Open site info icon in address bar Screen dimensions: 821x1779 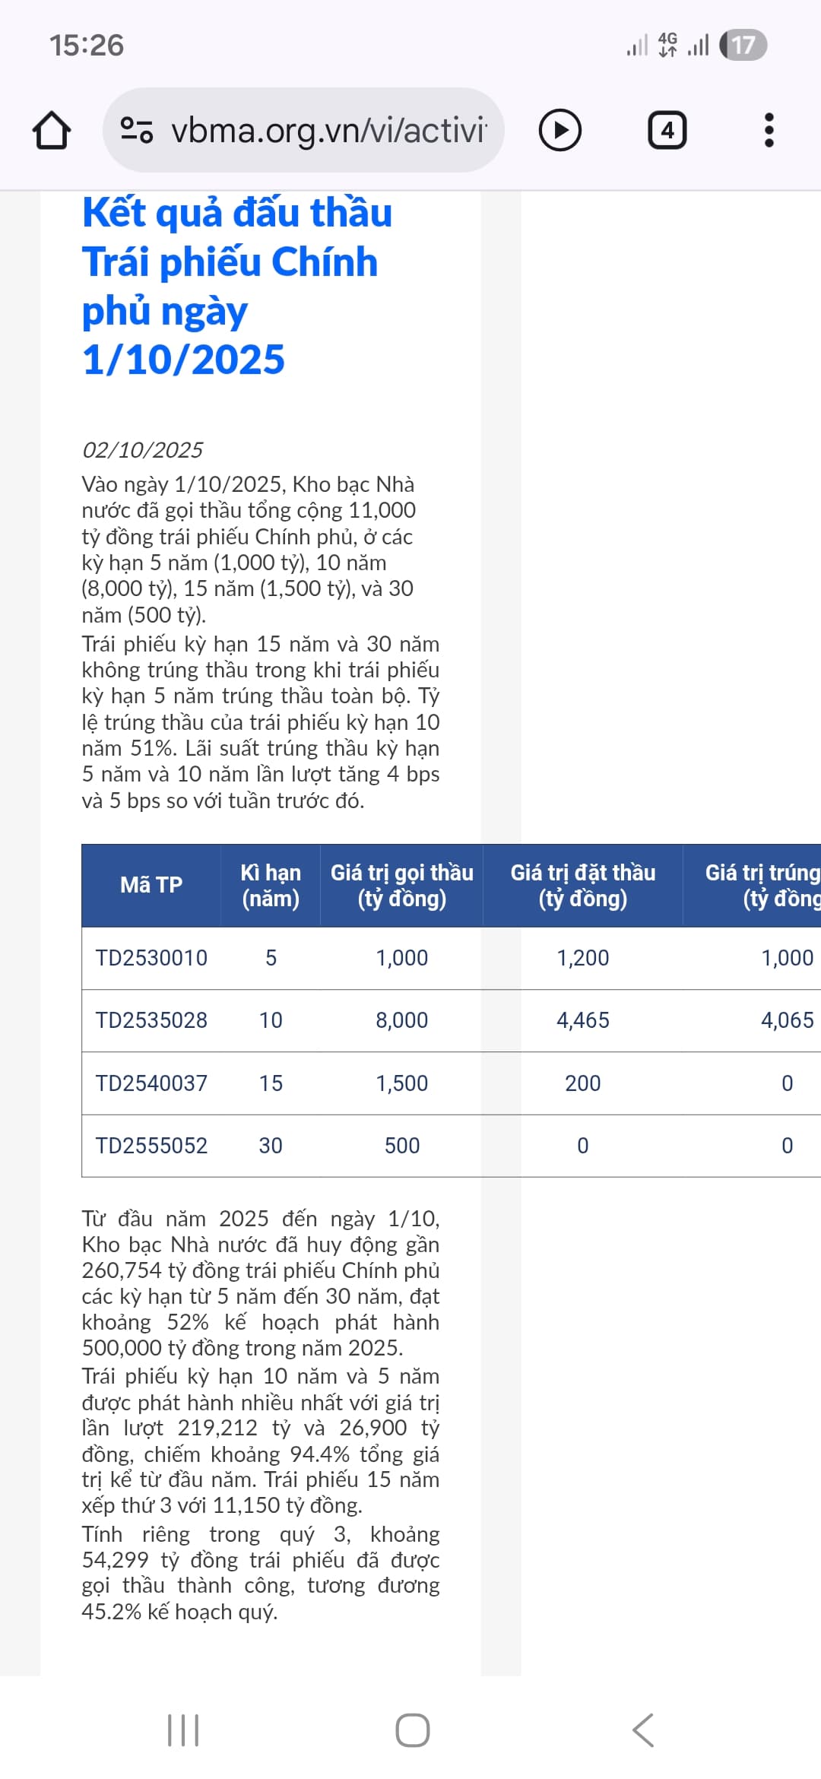137,130
